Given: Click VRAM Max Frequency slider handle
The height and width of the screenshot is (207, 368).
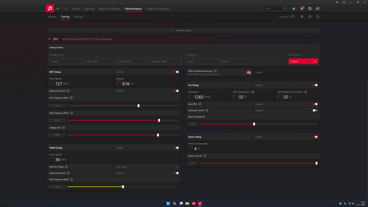Looking at the screenshot, I should click(123, 187).
